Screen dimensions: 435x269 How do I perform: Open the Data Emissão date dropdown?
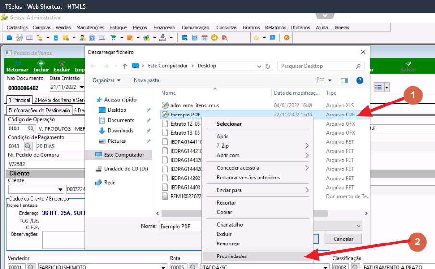[x=82, y=87]
